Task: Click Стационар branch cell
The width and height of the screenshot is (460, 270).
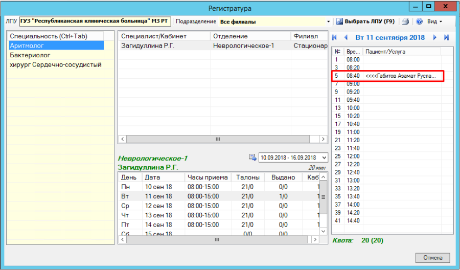Action: tap(310, 46)
